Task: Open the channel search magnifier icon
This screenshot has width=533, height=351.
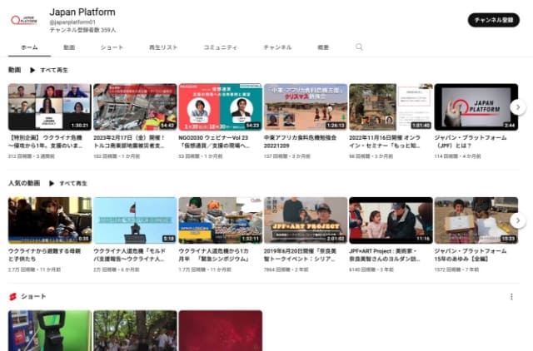Action: pos(359,47)
